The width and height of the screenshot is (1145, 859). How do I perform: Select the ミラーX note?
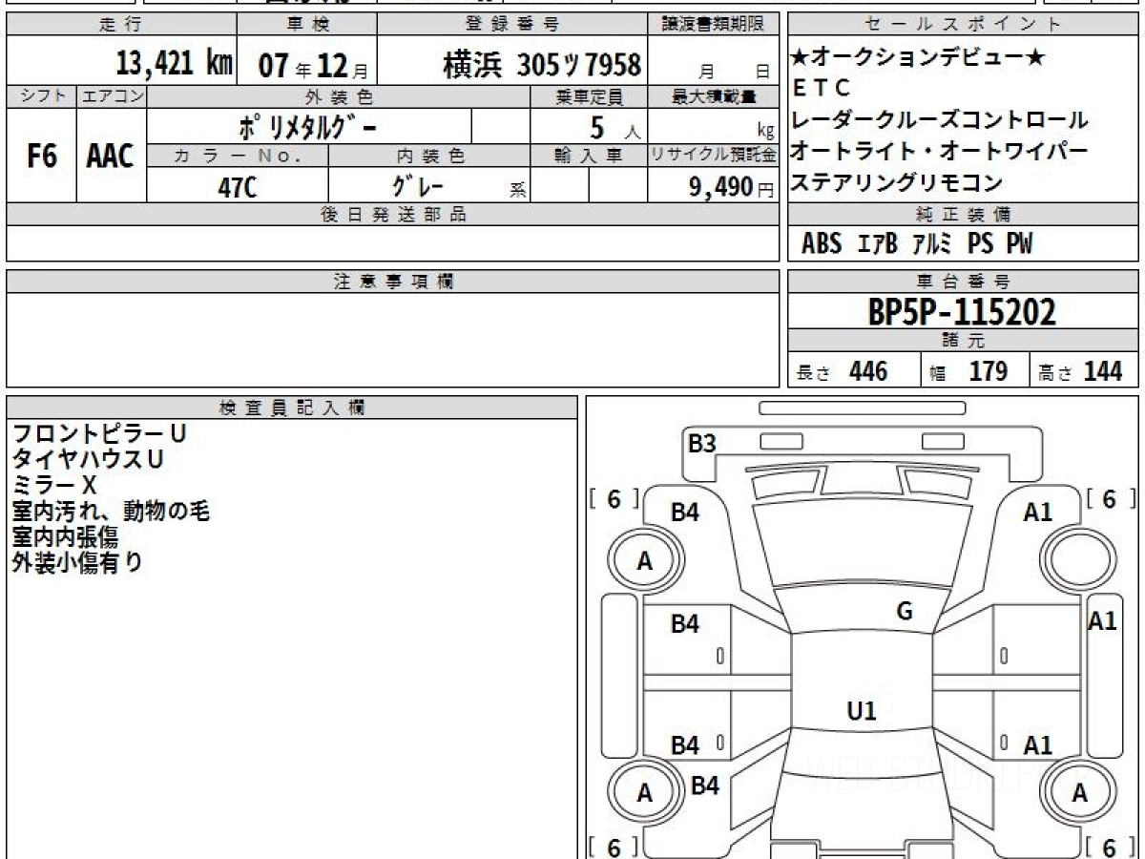pyautogui.click(x=54, y=485)
